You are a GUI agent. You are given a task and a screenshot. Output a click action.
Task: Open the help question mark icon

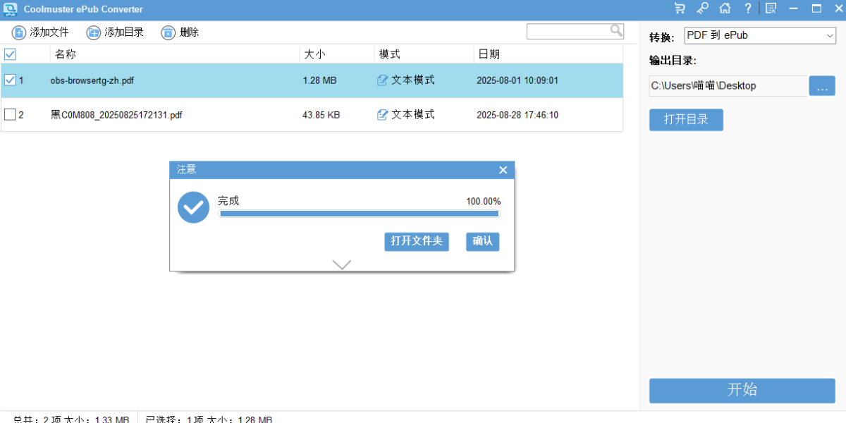(747, 8)
